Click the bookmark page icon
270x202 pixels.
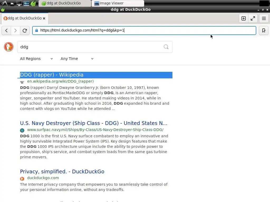point(264,31)
